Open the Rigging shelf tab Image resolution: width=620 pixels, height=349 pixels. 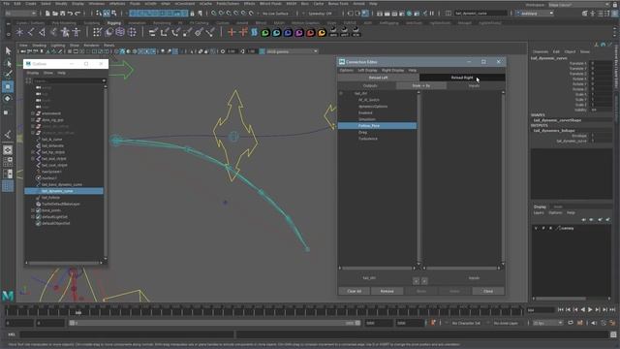tap(114, 23)
